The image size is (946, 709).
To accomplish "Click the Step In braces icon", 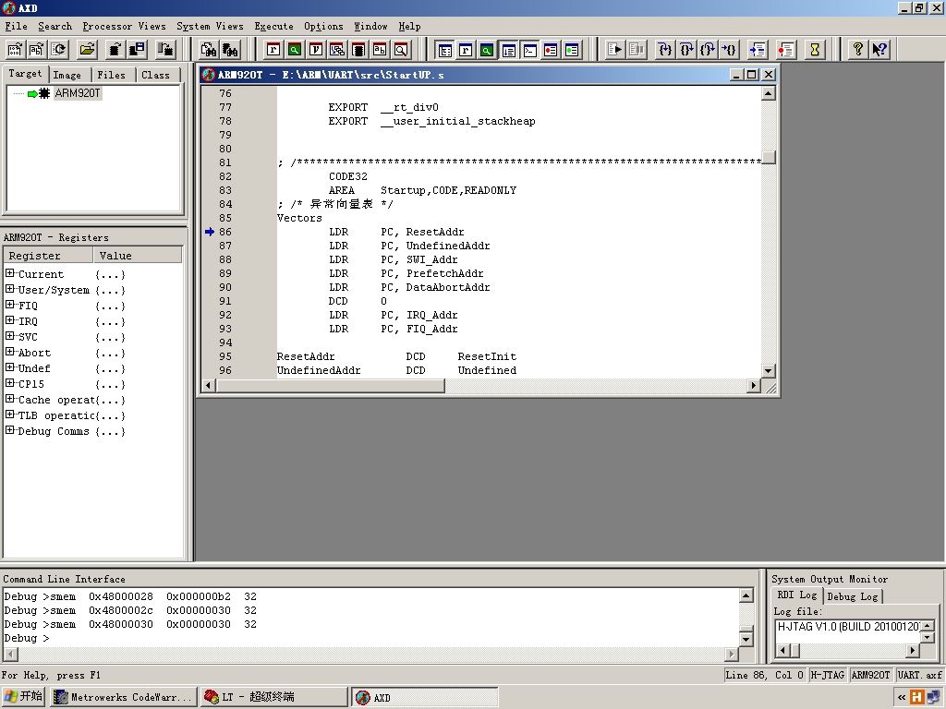I will pos(665,50).
